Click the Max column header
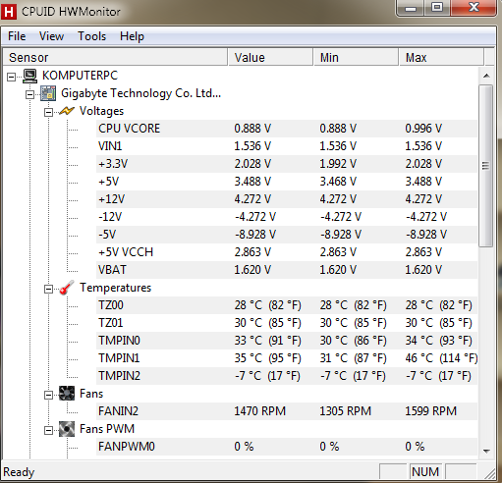Screen dimensions: 502x483 tap(441, 58)
